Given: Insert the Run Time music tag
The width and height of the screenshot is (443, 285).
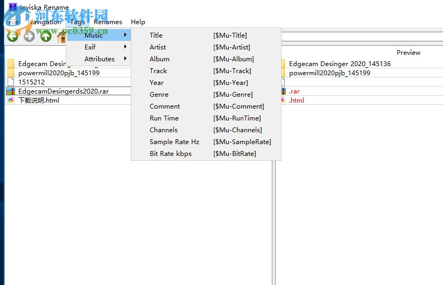Looking at the screenshot, I should (206, 118).
